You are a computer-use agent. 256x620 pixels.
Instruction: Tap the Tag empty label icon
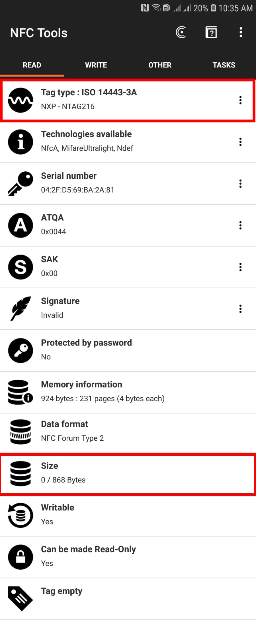(x=21, y=598)
